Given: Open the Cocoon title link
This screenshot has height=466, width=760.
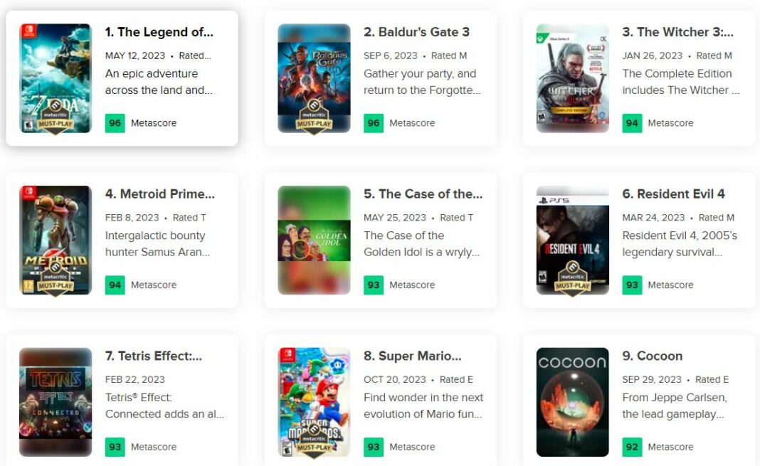Looking at the screenshot, I should coord(653,356).
